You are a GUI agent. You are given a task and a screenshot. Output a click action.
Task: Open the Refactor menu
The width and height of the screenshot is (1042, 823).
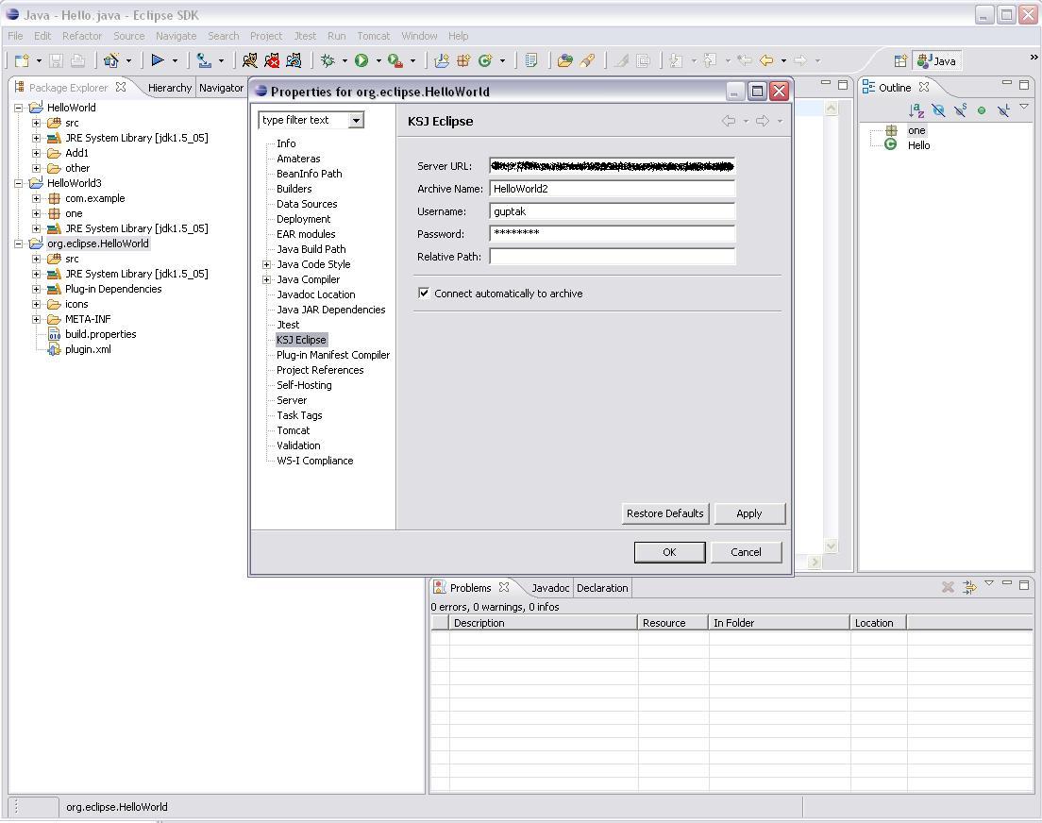[82, 36]
